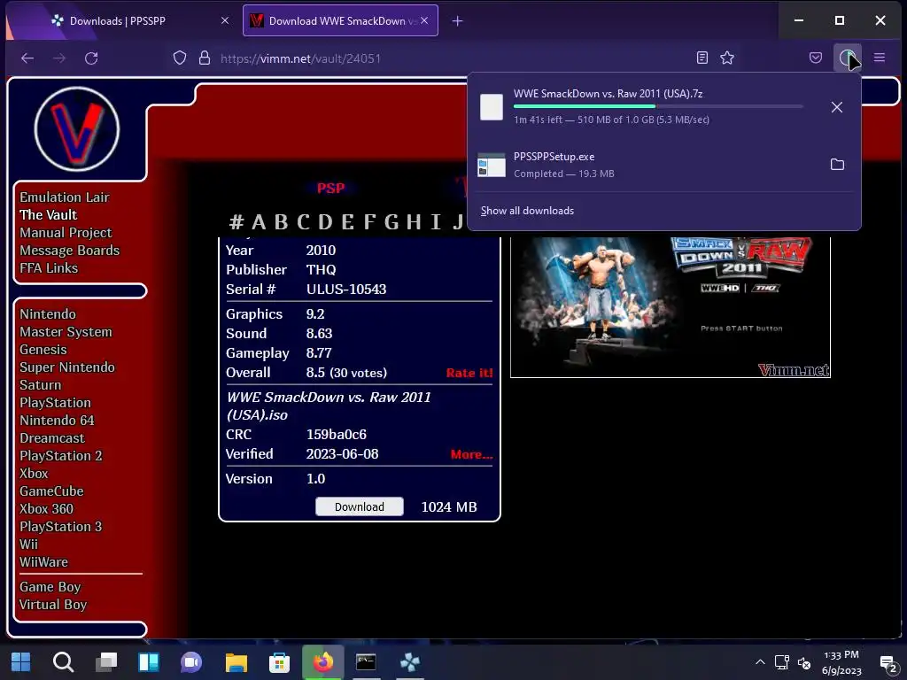Open the network status tray icon
The width and height of the screenshot is (907, 680).
pos(782,662)
